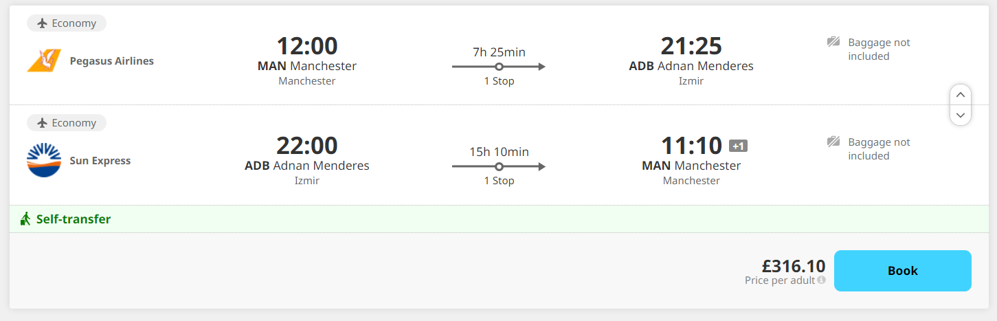This screenshot has height=321, width=997.
Task: Click the price info icon beside 'Price per adult'
Action: (821, 280)
